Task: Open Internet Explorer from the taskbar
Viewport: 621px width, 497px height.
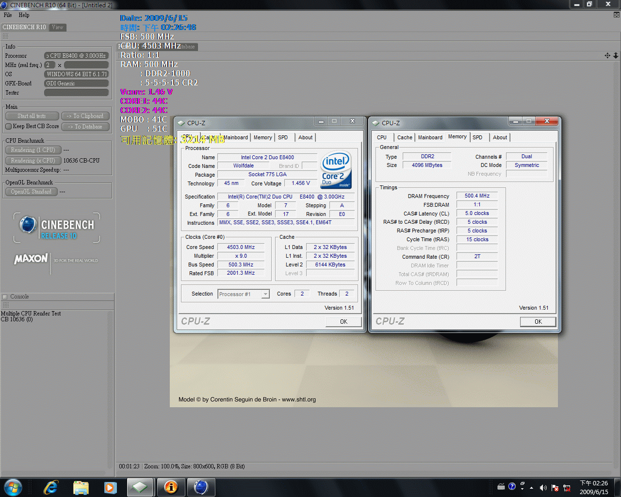Action: [x=50, y=487]
